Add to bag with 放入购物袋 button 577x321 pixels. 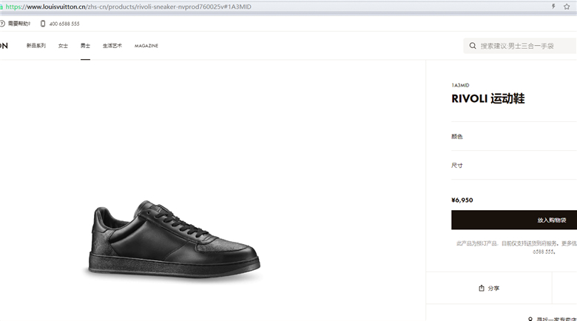(x=514, y=220)
